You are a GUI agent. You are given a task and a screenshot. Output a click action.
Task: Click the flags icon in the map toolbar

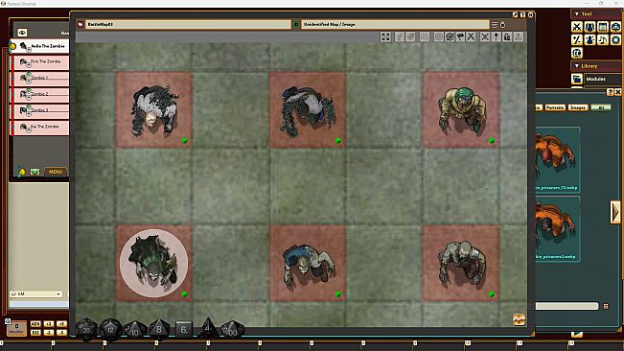click(x=460, y=37)
